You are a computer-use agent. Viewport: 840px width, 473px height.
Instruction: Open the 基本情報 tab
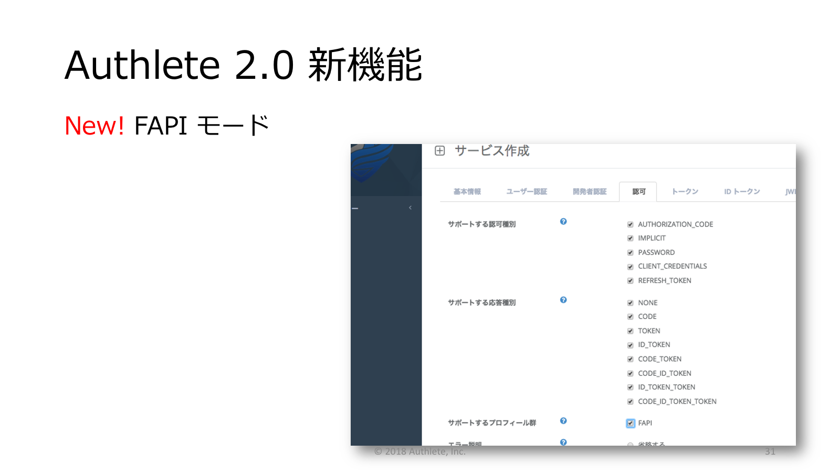point(467,192)
